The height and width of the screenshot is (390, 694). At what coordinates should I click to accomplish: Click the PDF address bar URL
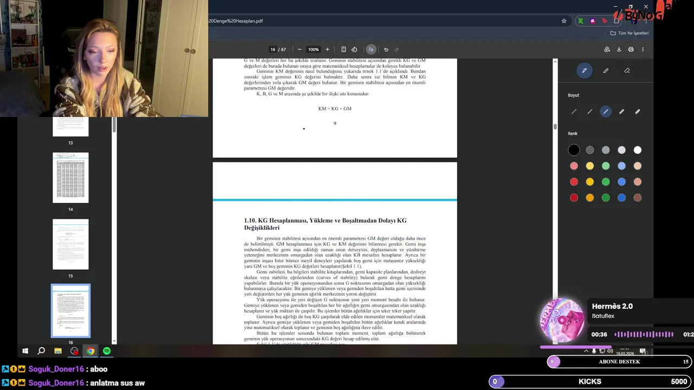[236, 21]
